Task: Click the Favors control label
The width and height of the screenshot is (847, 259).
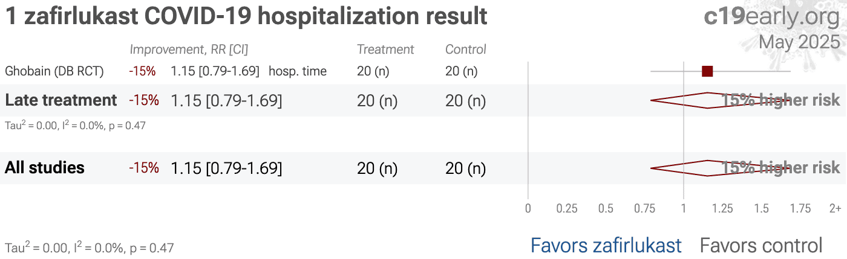Action: [761, 245]
